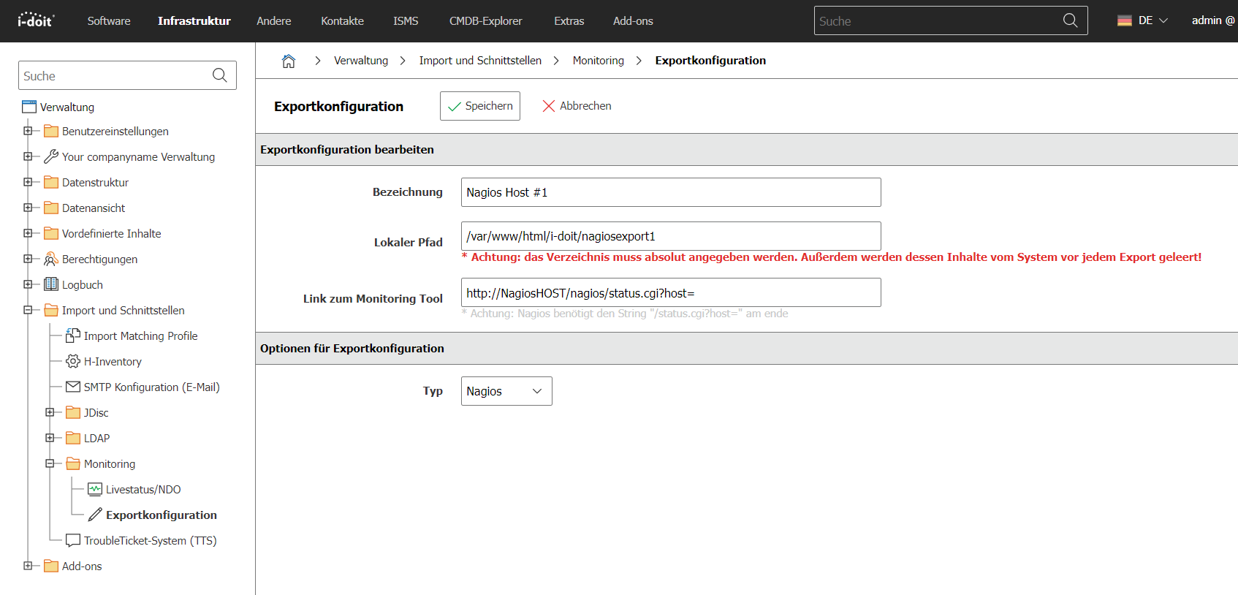Click the sidebar search magnifier icon

coord(219,75)
